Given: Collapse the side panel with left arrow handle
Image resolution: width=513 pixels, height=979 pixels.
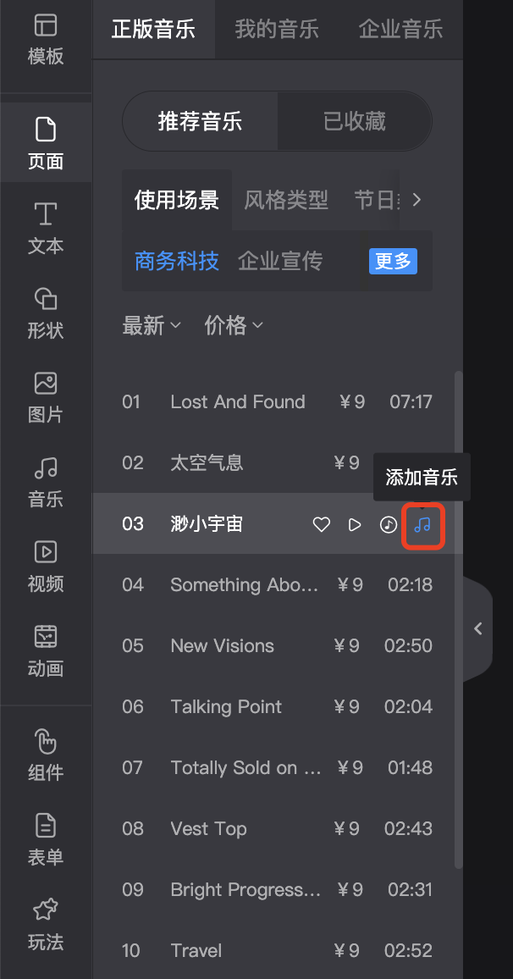Looking at the screenshot, I should click(478, 628).
